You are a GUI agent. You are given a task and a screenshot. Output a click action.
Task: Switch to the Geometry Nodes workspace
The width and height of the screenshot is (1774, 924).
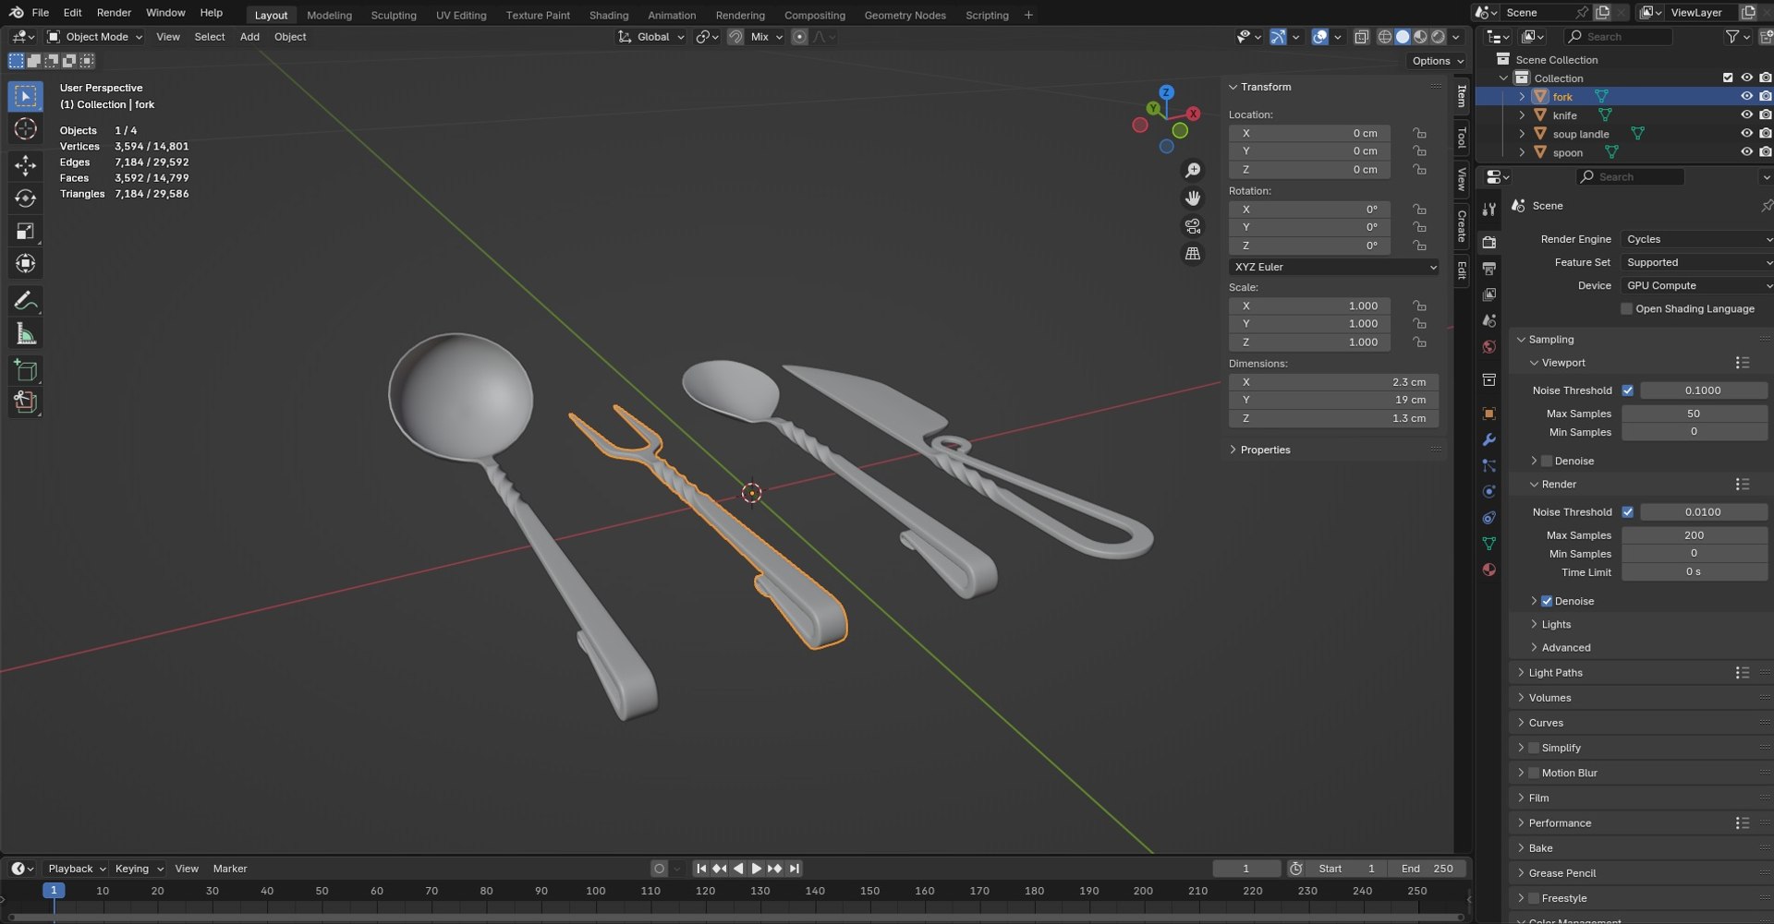(905, 15)
